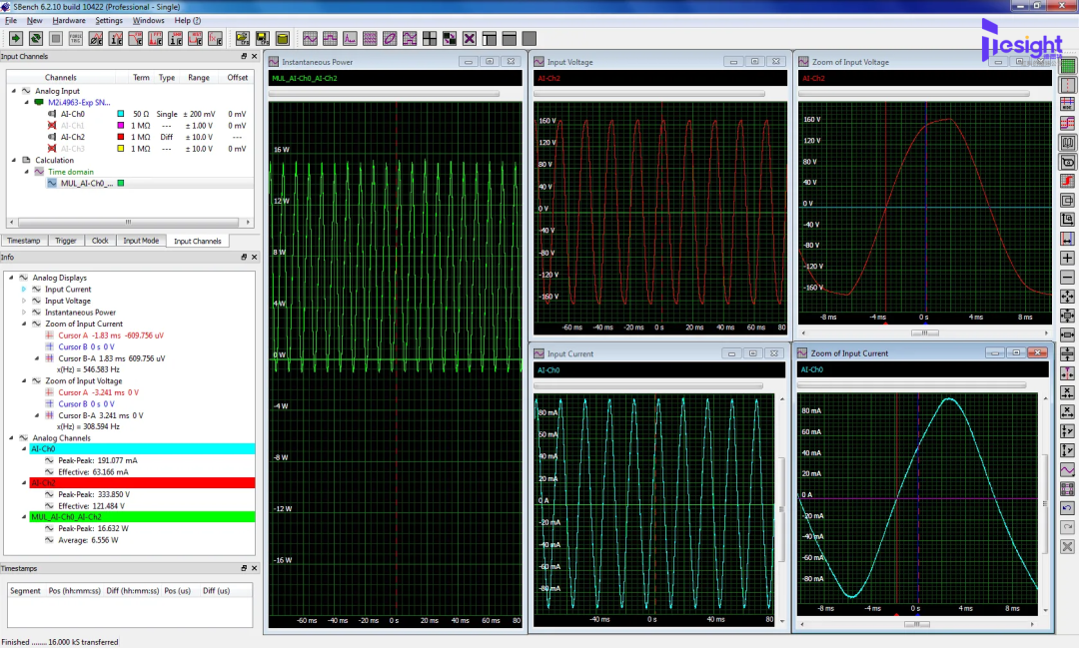1079x648 pixels.
Task: Open the Settings menu
Action: click(x=109, y=21)
